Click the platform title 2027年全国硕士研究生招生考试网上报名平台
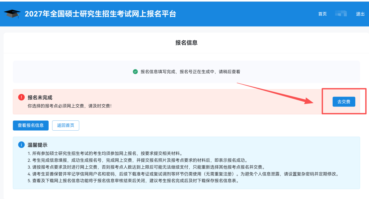The image size is (369, 199). coord(100,14)
